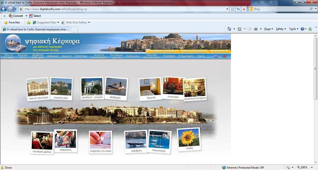Open the αξιοθέατα - μνημεία photo card
Image resolution: width=318 pixels, height=170 pixels.
click(x=92, y=88)
